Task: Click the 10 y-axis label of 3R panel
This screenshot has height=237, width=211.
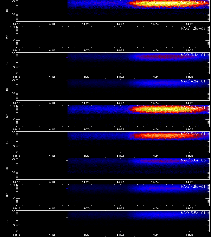Action: click(14, 67)
